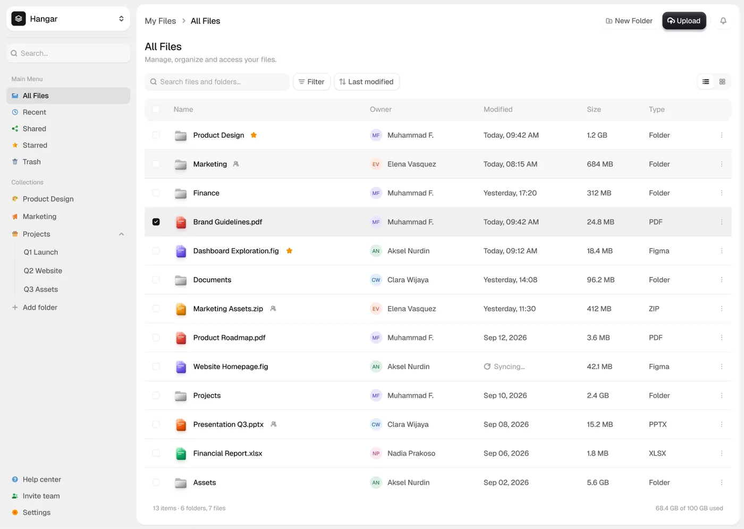Open the Filter options
Viewport: 744px width, 529px height.
311,82
